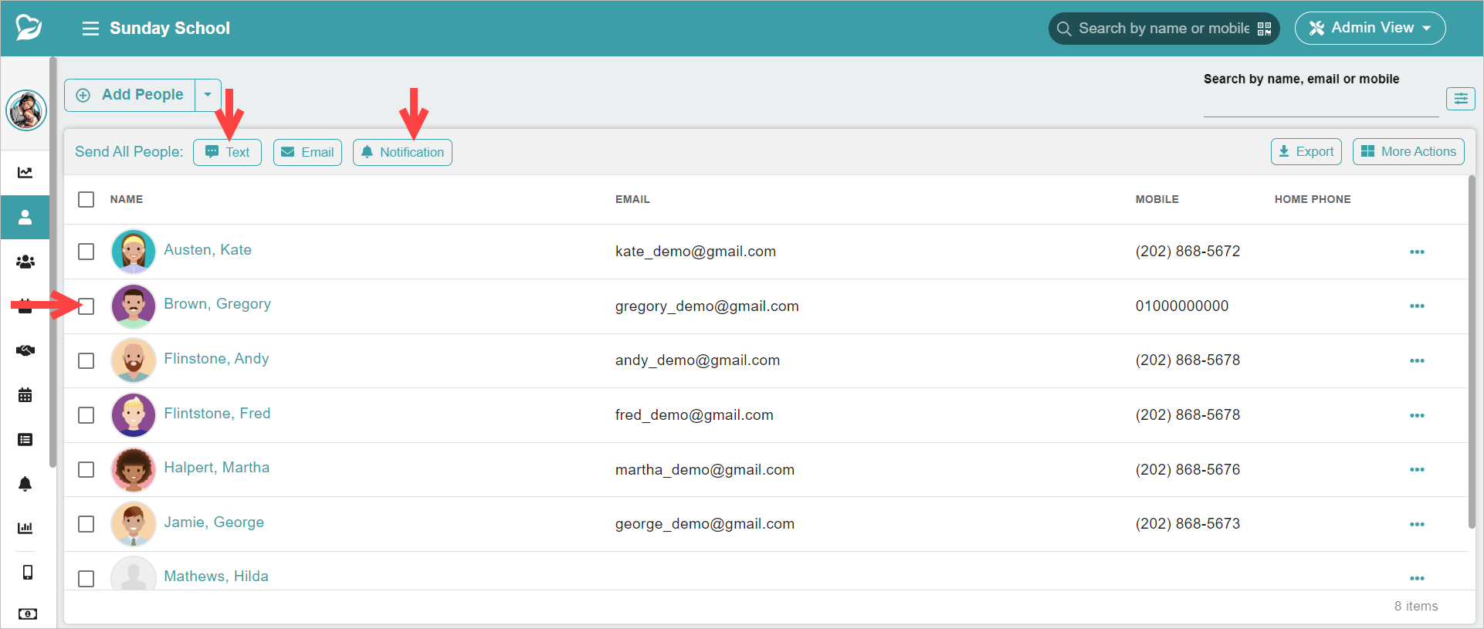The image size is (1484, 629).
Task: Scan the QR code icon in the search bar
Action: (x=1264, y=29)
